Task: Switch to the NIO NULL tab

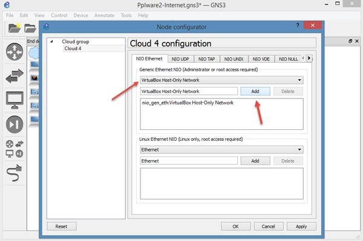Action: point(288,59)
